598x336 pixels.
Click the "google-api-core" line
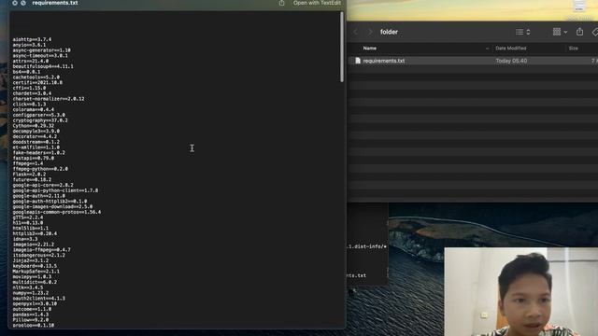click(x=43, y=185)
